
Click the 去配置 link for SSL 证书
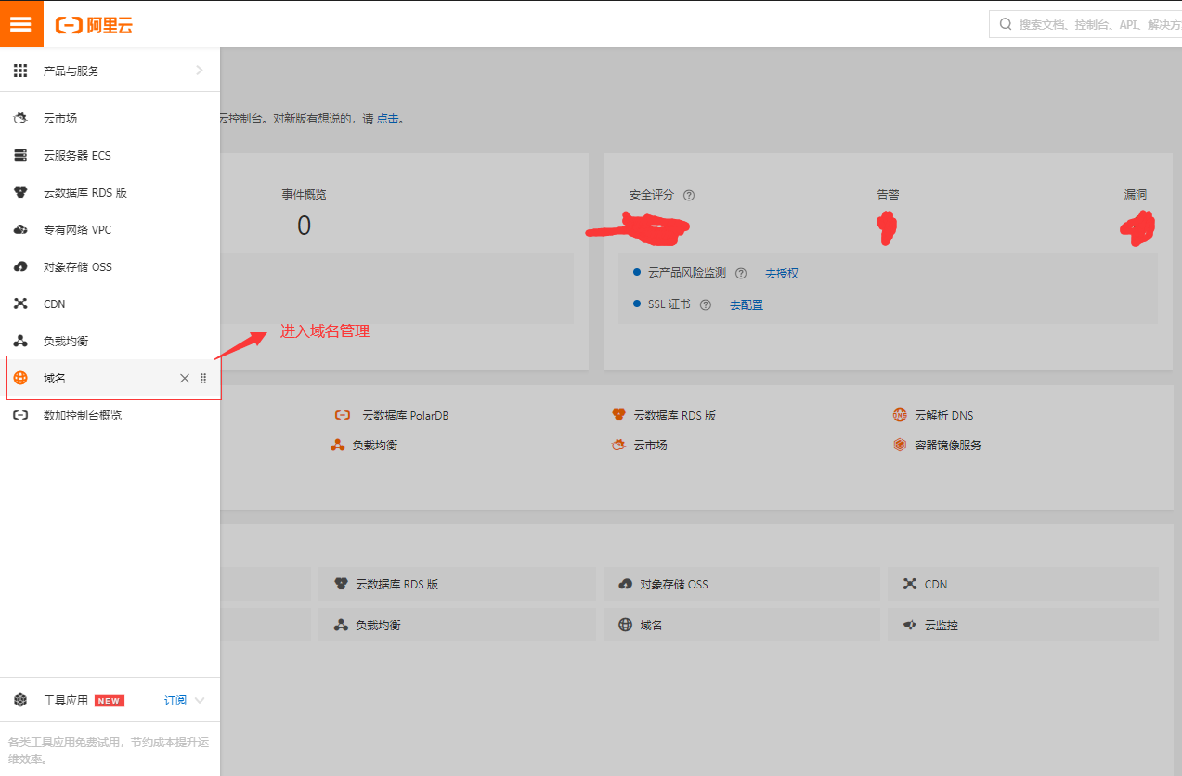point(747,305)
